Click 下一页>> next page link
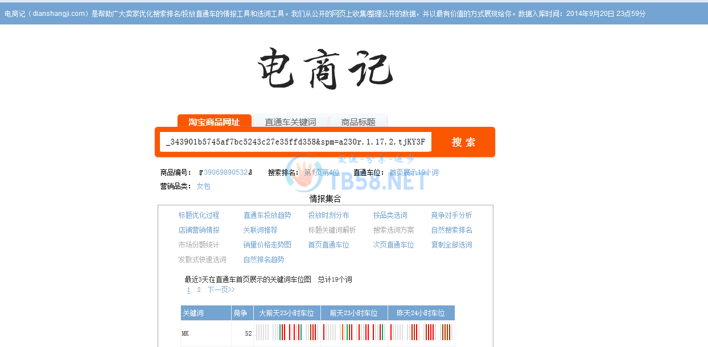 click(x=221, y=290)
